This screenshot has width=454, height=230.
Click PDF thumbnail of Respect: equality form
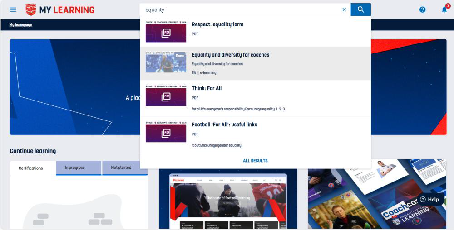pyautogui.click(x=166, y=31)
